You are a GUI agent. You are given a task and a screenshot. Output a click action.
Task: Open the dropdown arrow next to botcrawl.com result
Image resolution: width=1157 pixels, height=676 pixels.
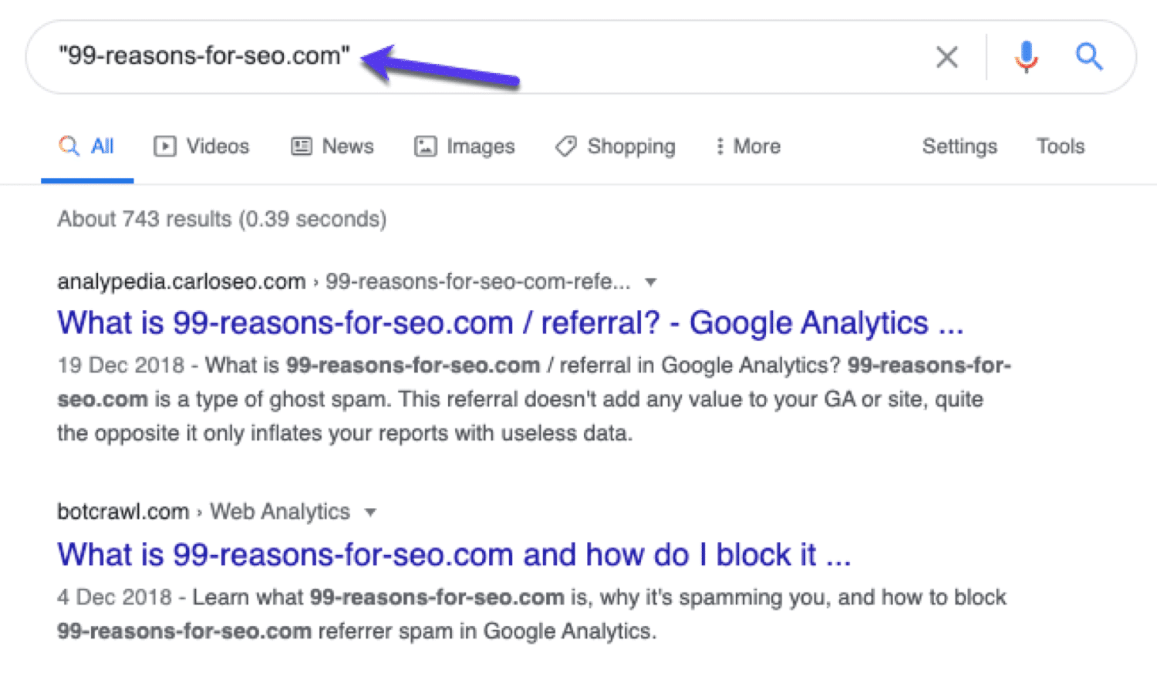[x=371, y=512]
